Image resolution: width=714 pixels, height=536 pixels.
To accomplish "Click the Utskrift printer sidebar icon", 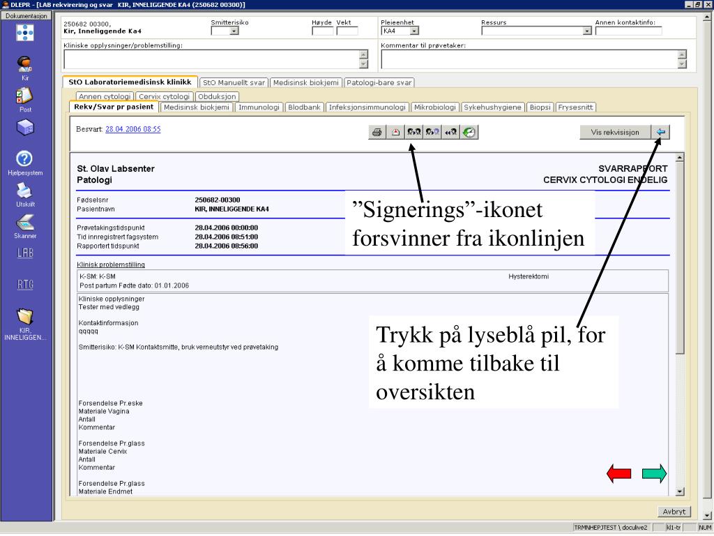I will coord(25,195).
